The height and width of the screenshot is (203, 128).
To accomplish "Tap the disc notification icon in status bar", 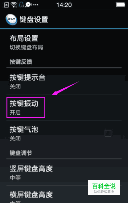I will click(28, 5).
